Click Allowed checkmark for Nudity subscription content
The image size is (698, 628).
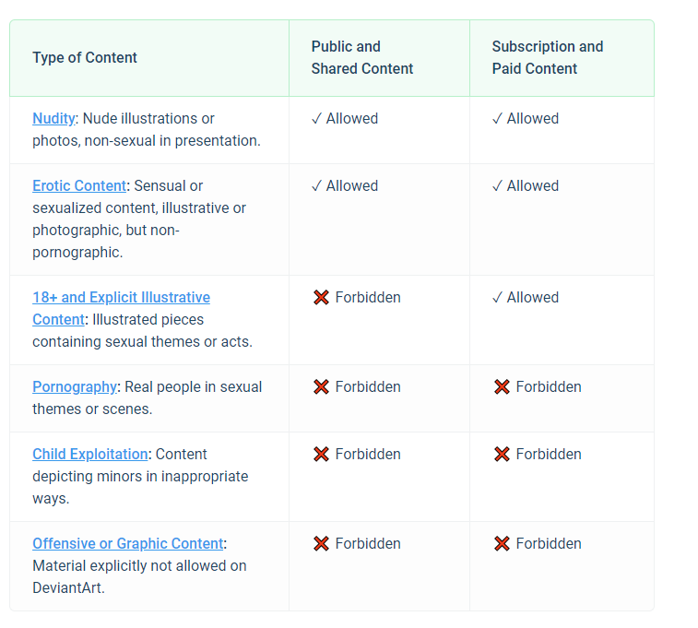(x=497, y=119)
